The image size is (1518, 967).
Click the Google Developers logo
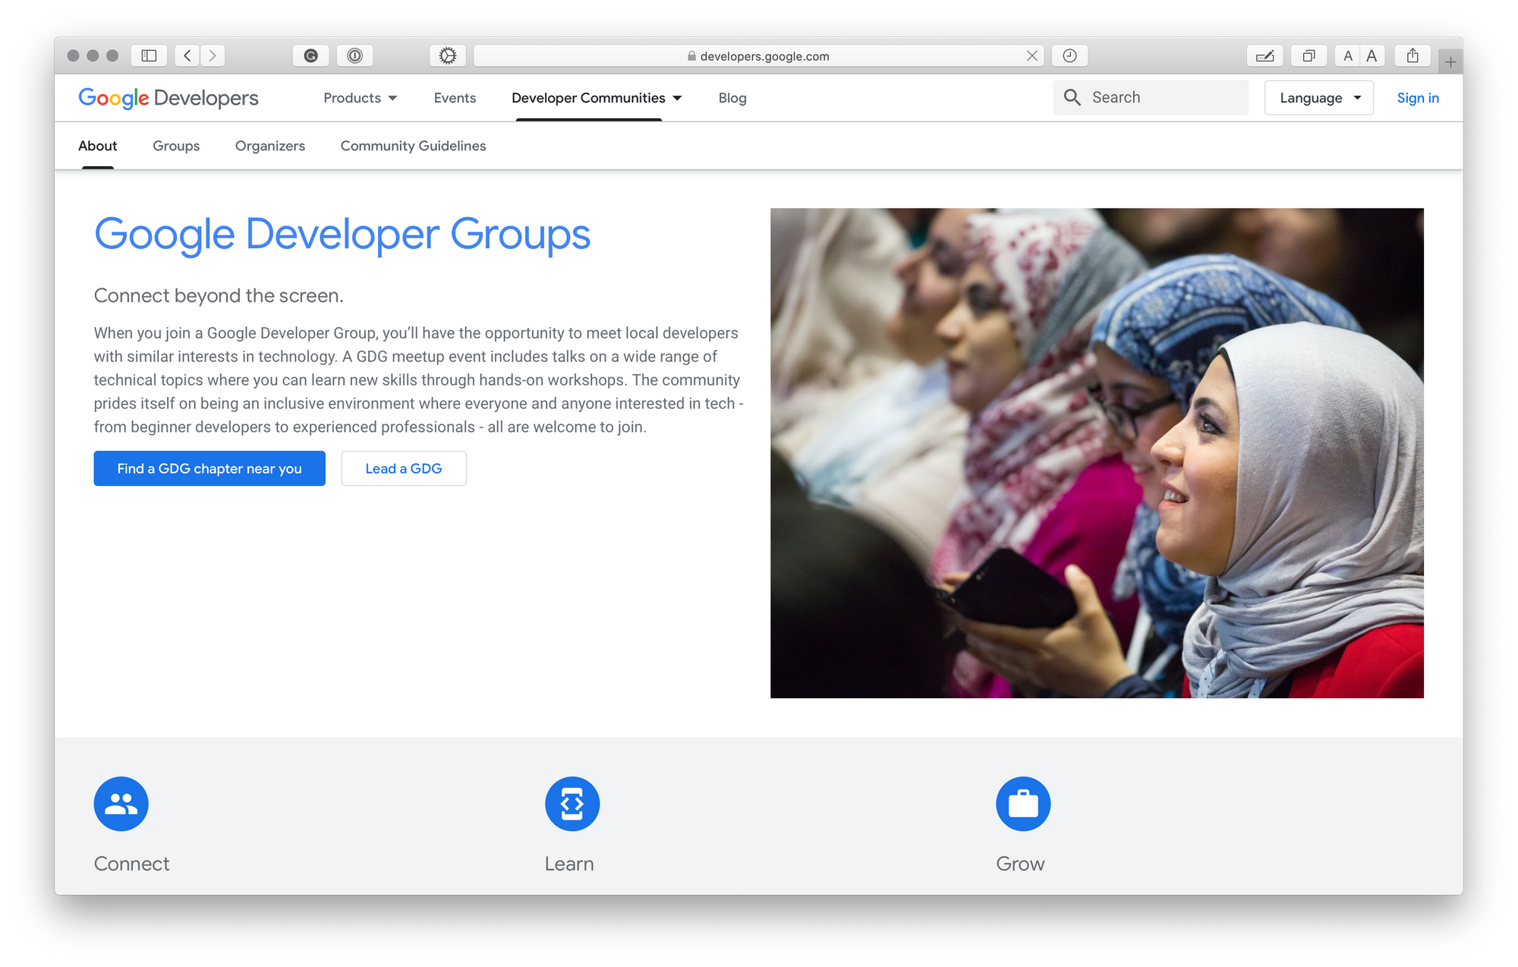[x=168, y=98]
